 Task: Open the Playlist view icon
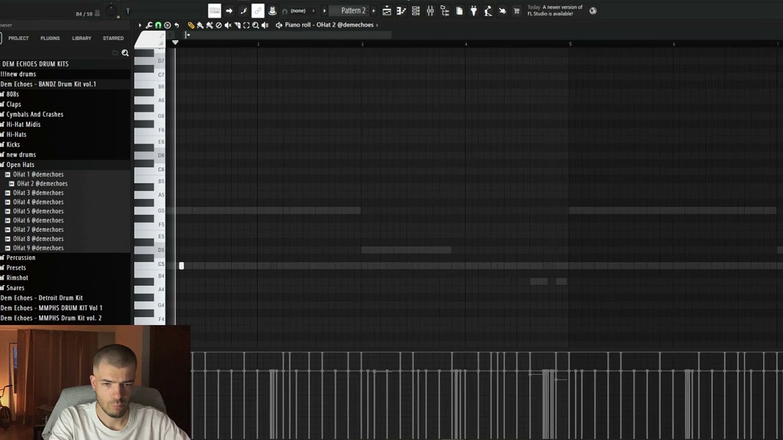(x=387, y=10)
